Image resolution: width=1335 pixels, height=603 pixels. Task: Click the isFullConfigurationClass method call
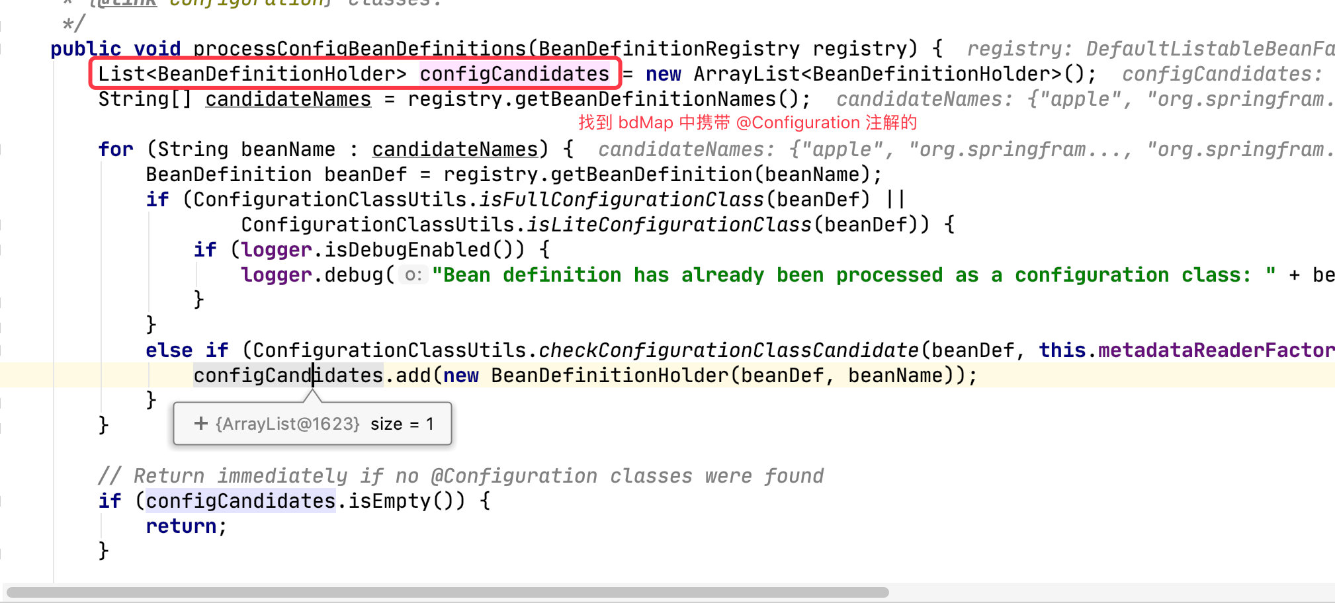[621, 200]
